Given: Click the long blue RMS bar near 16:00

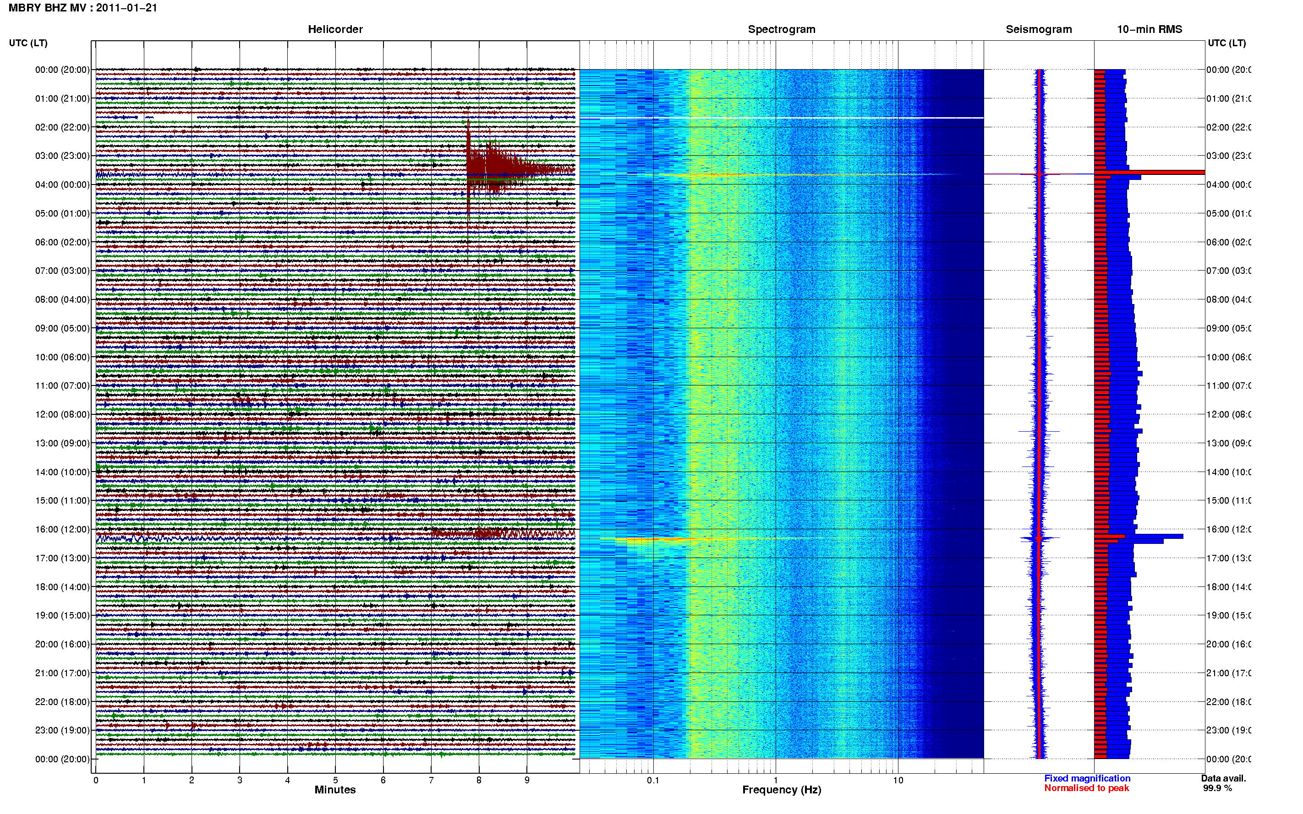Looking at the screenshot, I should pyautogui.click(x=1139, y=536).
